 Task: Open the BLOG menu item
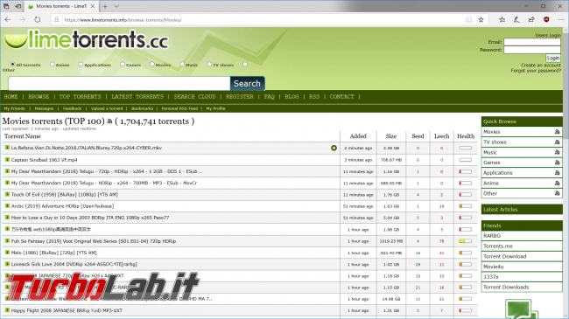coord(292,97)
